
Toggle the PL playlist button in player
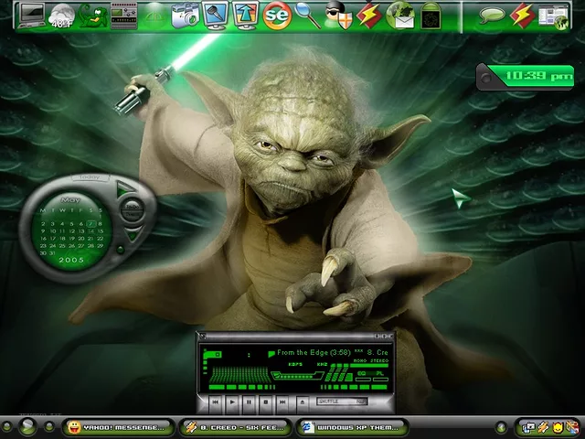(x=378, y=374)
